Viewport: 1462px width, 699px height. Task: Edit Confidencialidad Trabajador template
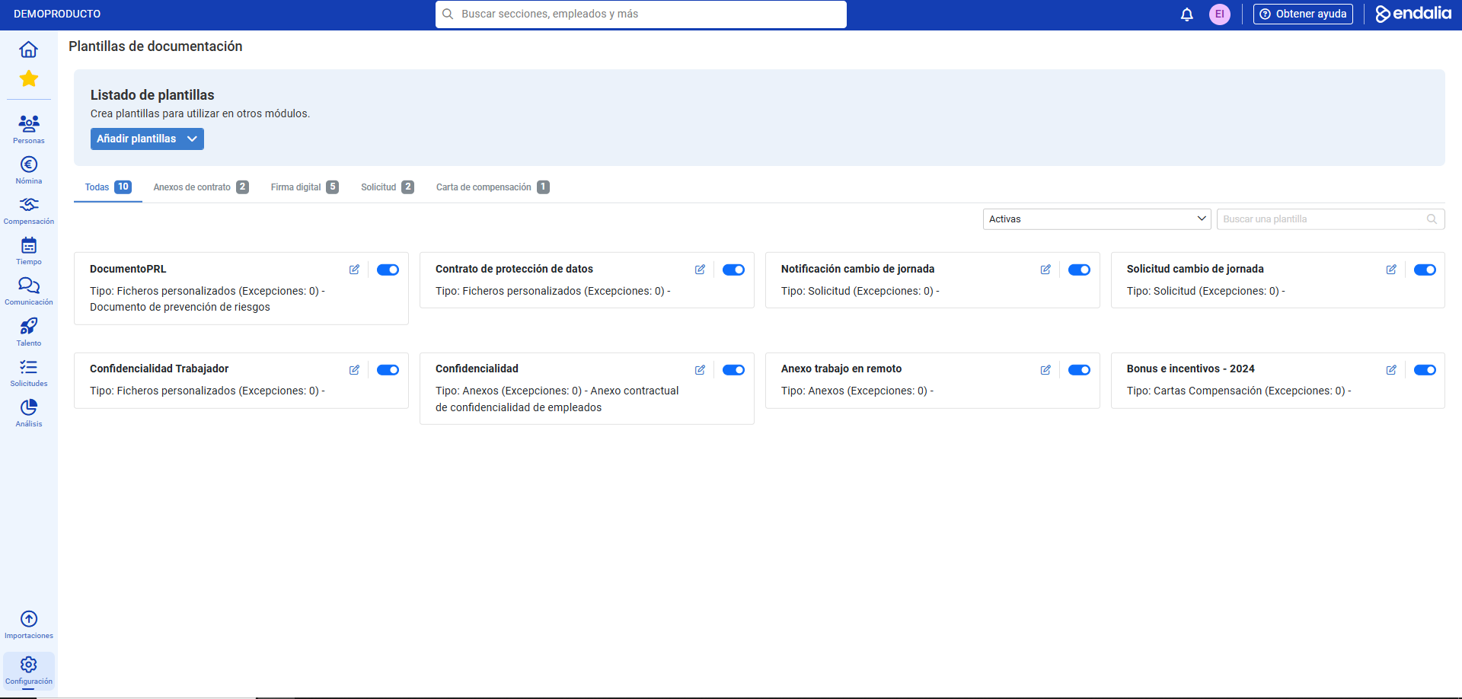354,370
